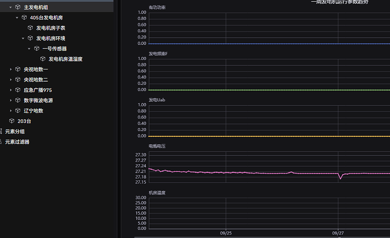Image resolution: width=390 pixels, height=238 pixels.
Task: Click the cube icon beside 发电机房环境
Action: [31, 38]
